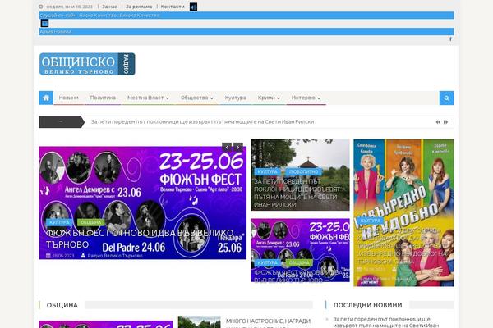Click the Архив новини blue bar

point(246,31)
